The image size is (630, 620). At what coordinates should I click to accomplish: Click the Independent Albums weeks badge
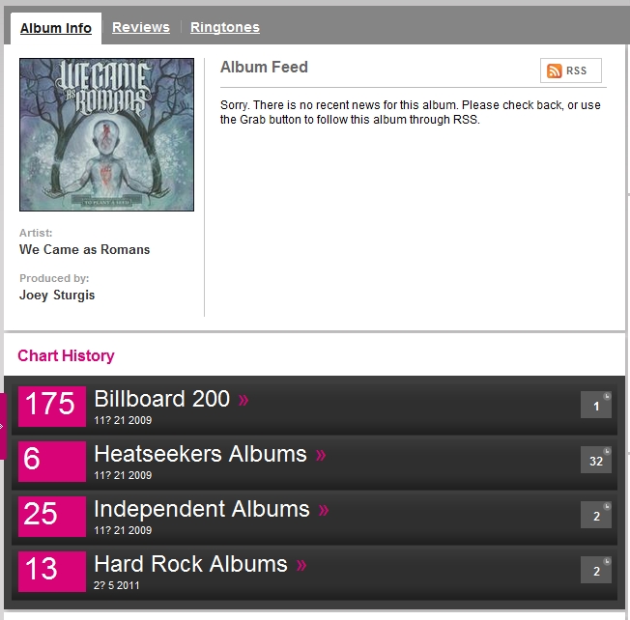click(596, 516)
